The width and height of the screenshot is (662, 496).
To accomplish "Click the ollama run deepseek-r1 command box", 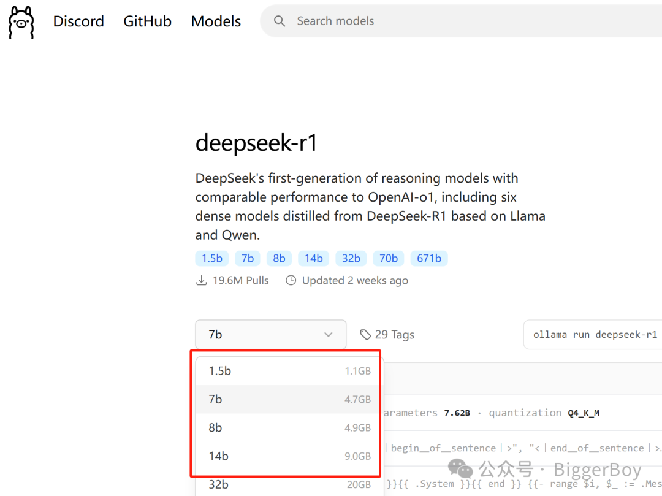I will pos(593,335).
